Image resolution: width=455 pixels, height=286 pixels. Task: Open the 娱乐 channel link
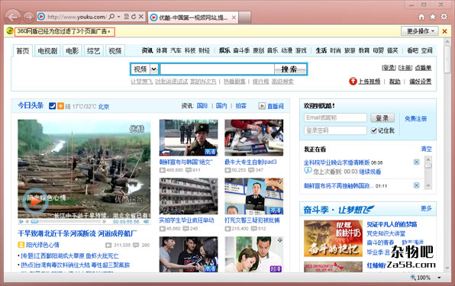224,50
